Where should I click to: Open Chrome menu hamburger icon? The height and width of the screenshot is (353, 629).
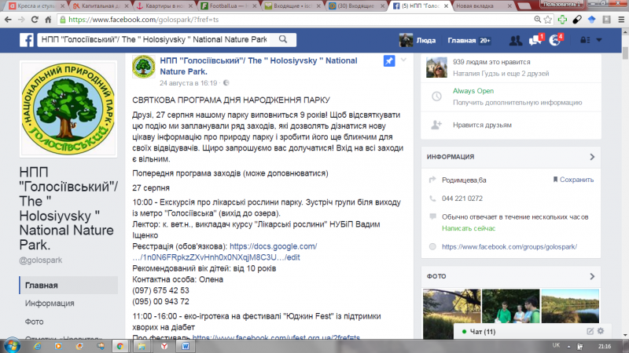[621, 19]
